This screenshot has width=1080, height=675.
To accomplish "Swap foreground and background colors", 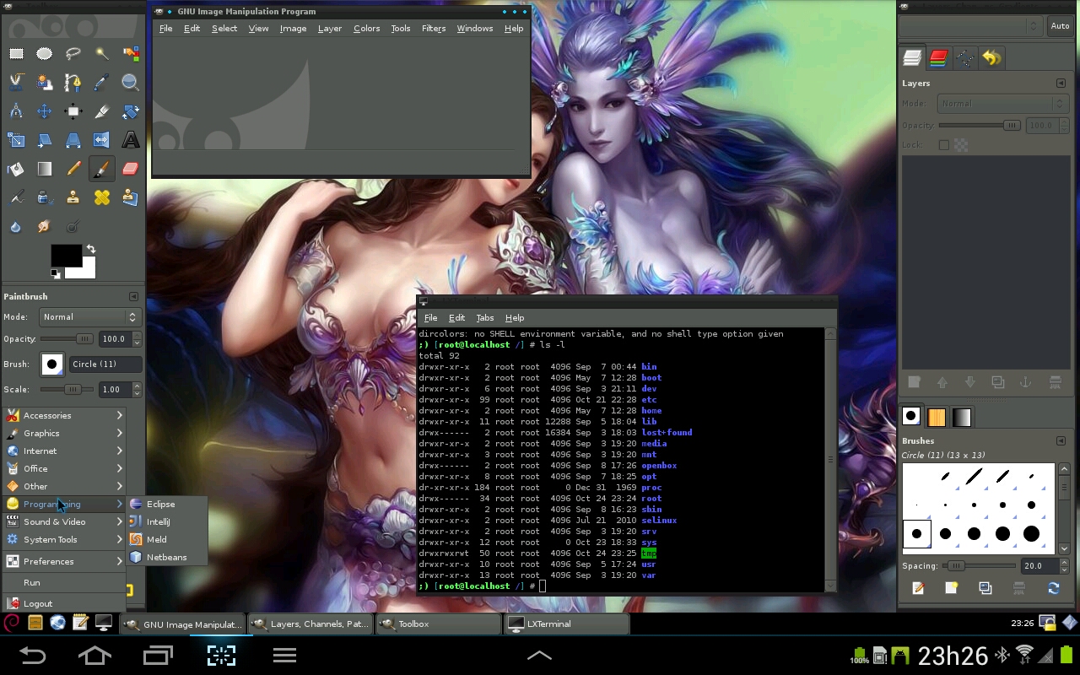I will pos(90,250).
